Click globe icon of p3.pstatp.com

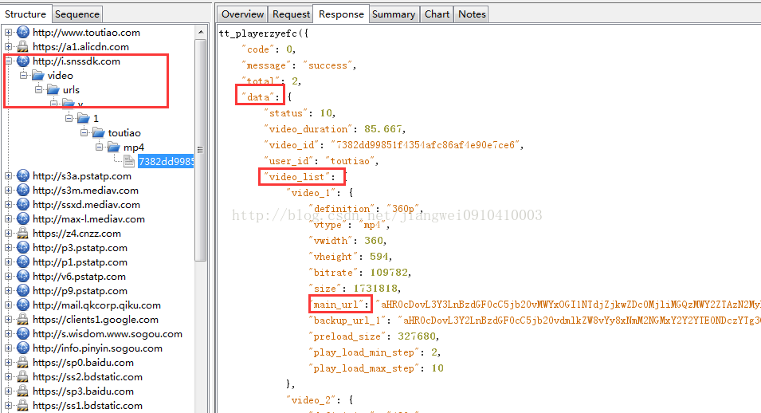pos(23,248)
